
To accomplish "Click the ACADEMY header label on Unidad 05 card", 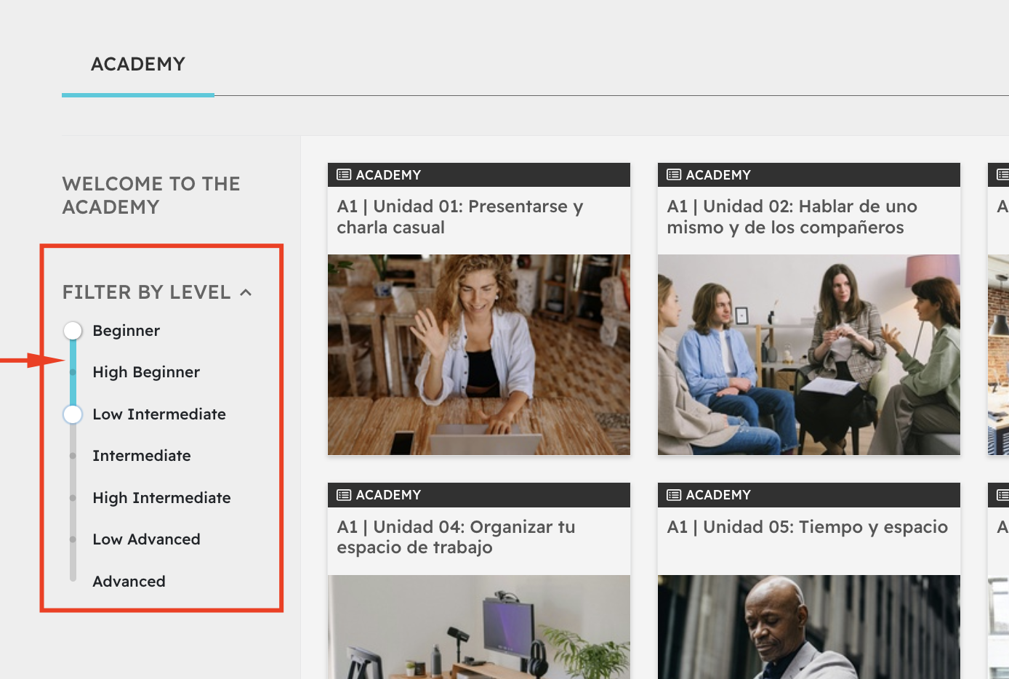I will 718,495.
